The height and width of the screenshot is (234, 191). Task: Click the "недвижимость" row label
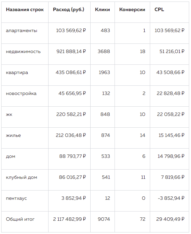coord(23,51)
